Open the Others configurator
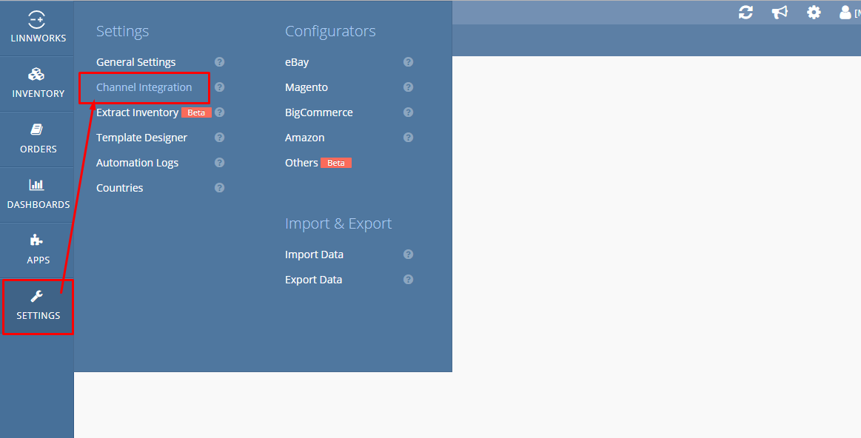The image size is (861, 438). [x=301, y=163]
